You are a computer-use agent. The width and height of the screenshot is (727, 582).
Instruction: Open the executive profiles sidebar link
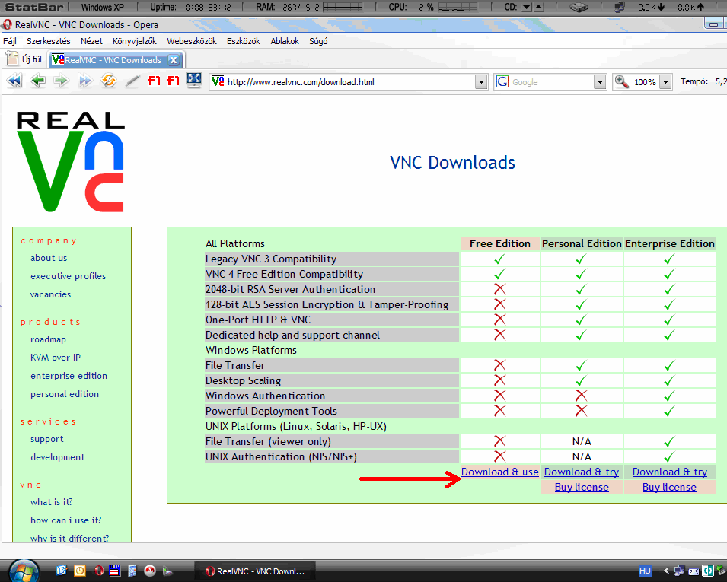(69, 276)
